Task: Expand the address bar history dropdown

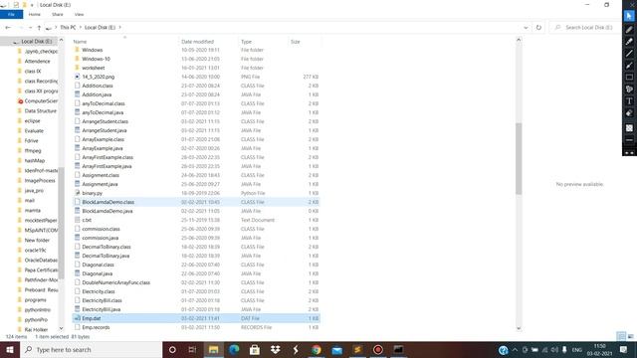Action: [x=526, y=27]
